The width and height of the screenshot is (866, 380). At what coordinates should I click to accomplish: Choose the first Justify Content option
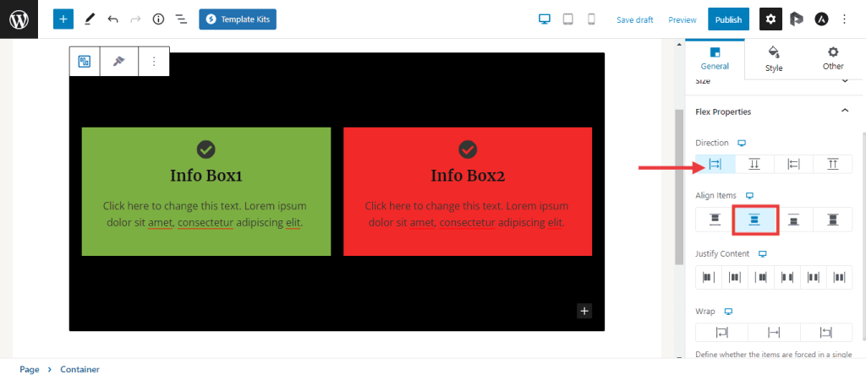click(x=708, y=276)
